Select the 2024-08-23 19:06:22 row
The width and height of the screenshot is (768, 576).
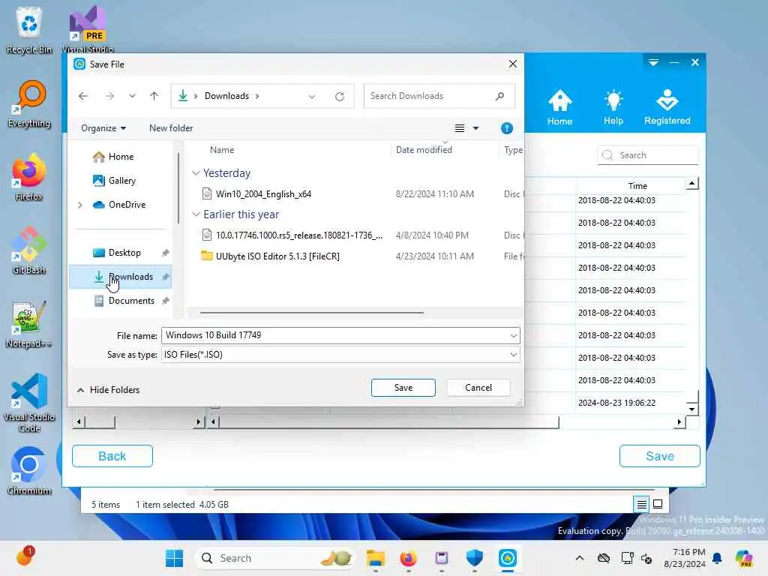(x=616, y=403)
